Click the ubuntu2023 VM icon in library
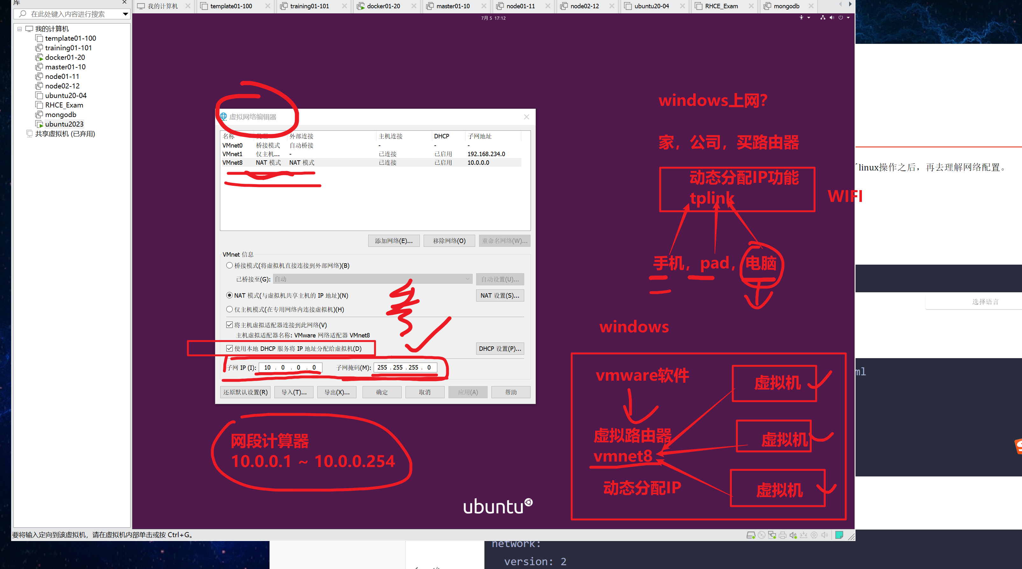Image resolution: width=1022 pixels, height=569 pixels. [39, 124]
